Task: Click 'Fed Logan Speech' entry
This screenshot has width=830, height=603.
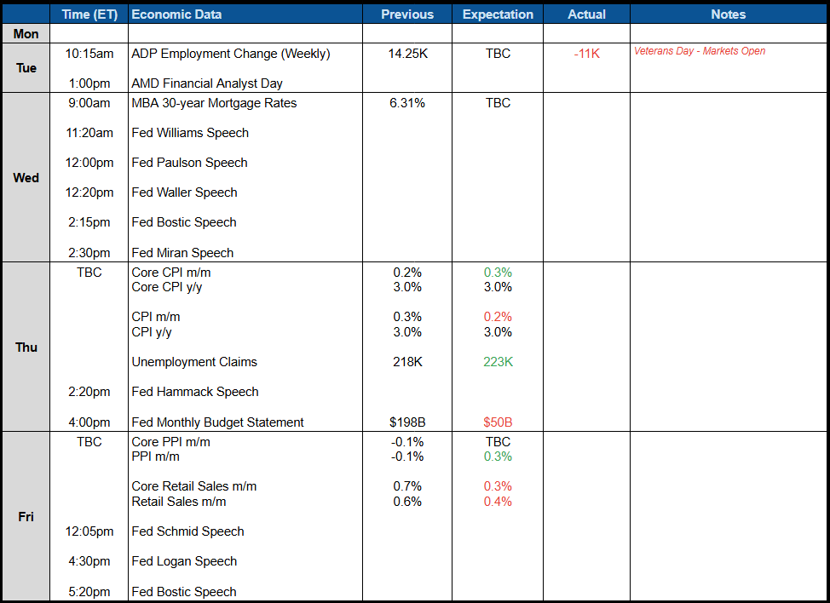Action: [x=184, y=560]
